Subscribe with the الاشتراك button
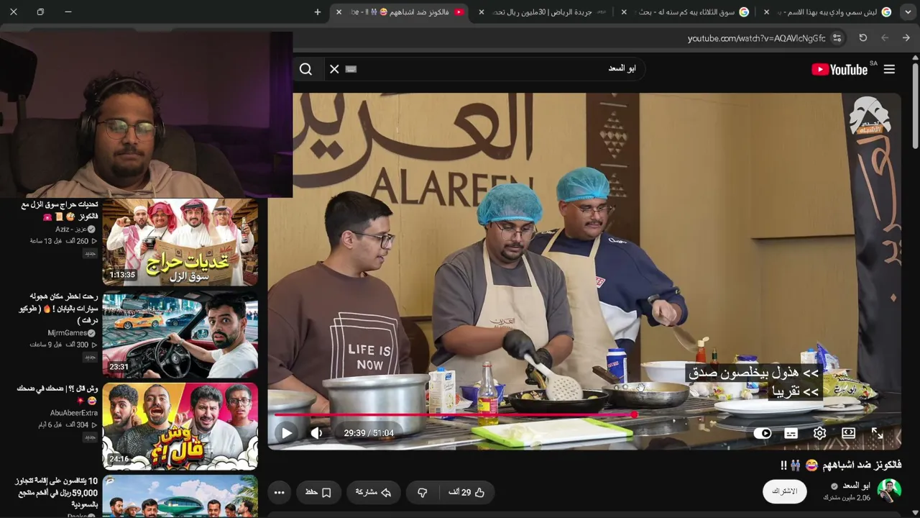This screenshot has width=920, height=518. pos(784,491)
